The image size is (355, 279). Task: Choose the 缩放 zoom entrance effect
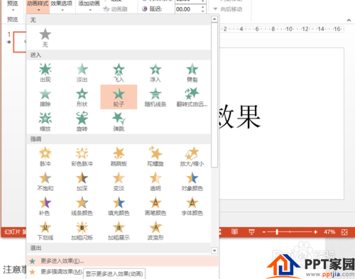(x=45, y=121)
